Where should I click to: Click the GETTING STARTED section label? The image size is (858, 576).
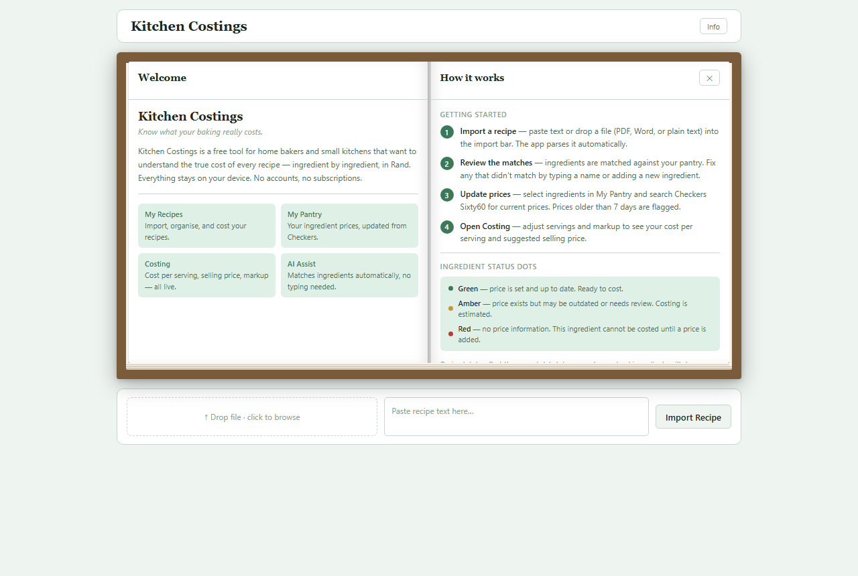point(473,115)
